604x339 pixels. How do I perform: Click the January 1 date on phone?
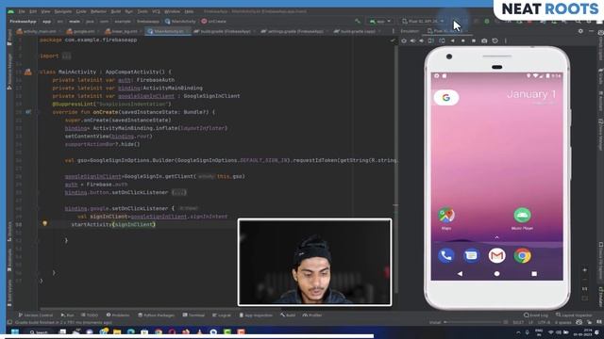tap(531, 94)
